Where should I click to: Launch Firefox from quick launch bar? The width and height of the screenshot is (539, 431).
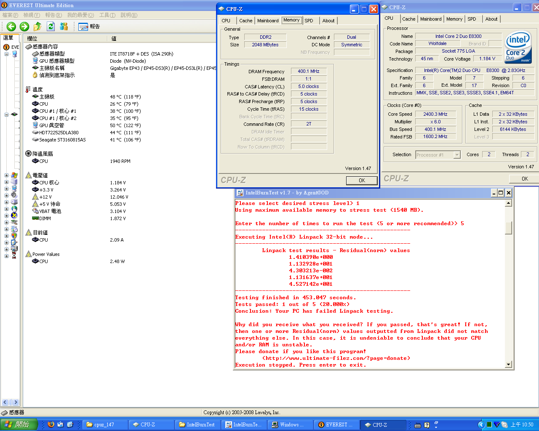click(51, 424)
